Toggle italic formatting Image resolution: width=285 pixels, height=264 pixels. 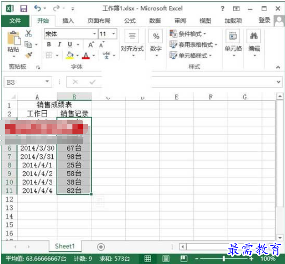coord(59,45)
